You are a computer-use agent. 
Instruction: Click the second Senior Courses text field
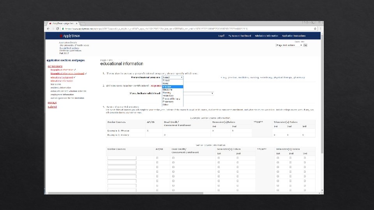pyautogui.click(x=122, y=163)
